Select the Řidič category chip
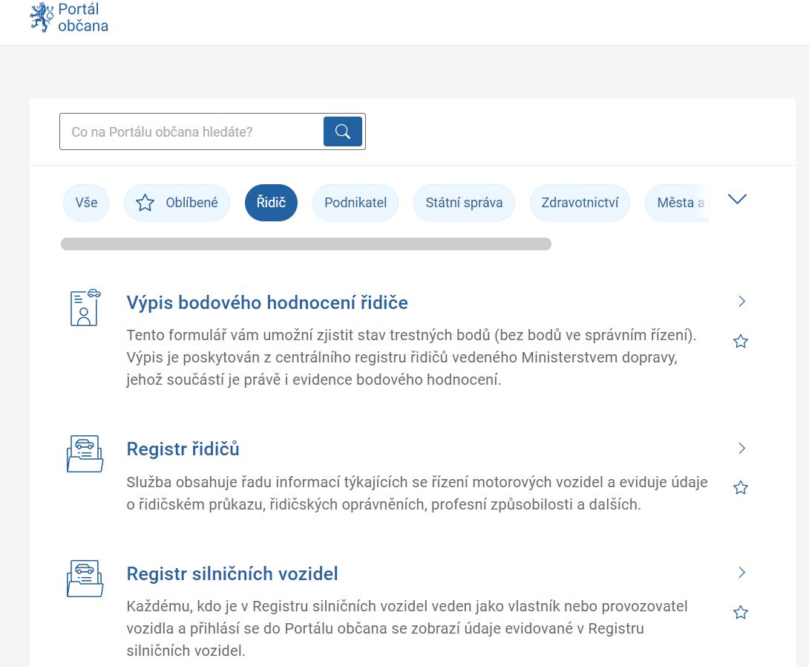 (272, 203)
